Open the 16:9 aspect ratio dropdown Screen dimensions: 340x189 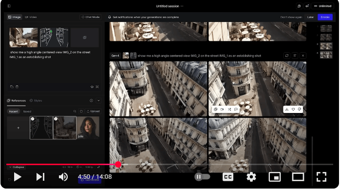coord(68,167)
